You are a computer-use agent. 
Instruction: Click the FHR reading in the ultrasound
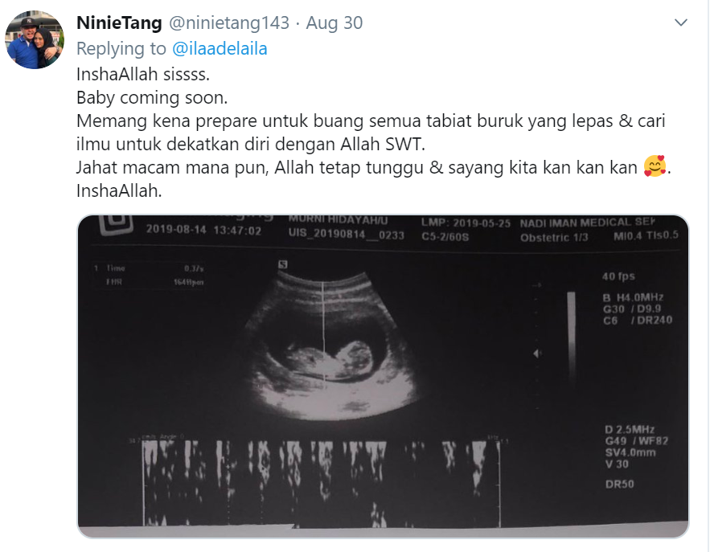coord(155,282)
